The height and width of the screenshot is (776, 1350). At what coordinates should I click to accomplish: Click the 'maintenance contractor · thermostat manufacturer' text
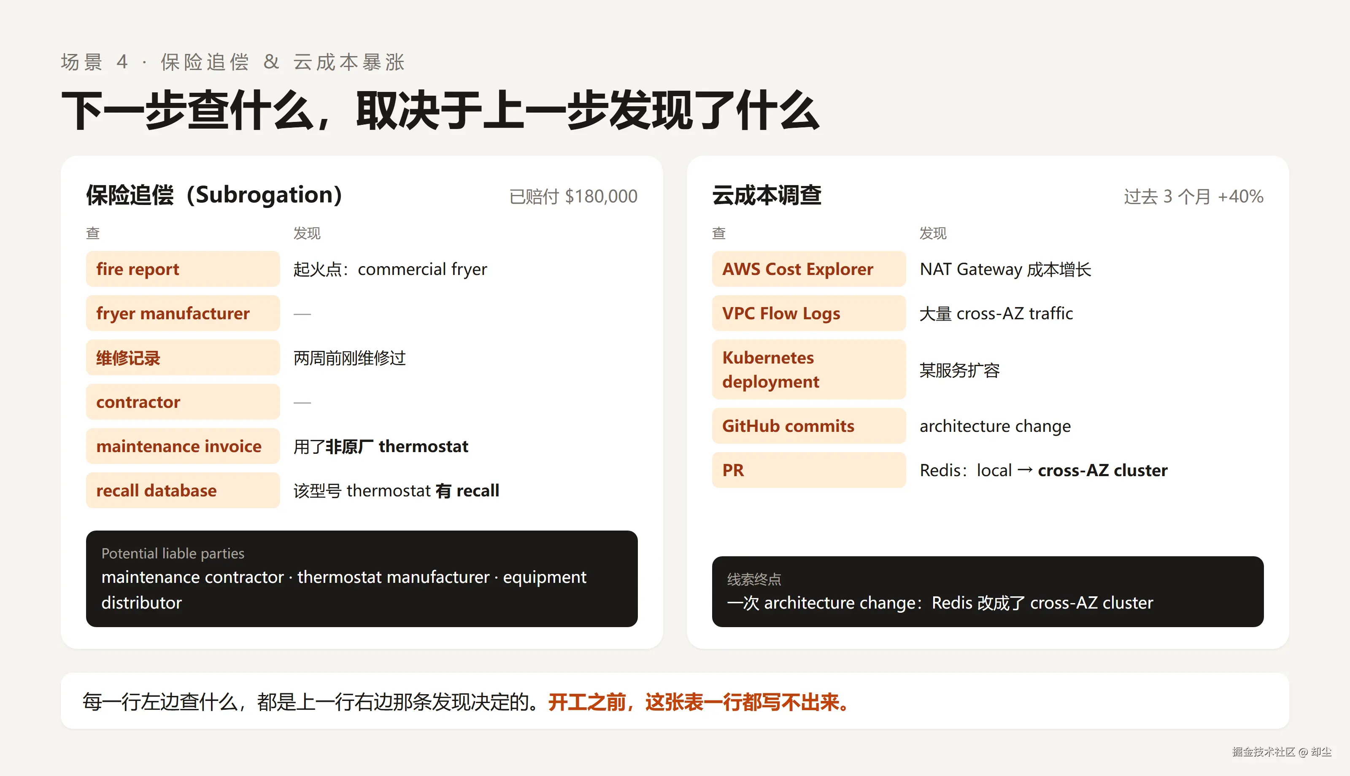295,577
